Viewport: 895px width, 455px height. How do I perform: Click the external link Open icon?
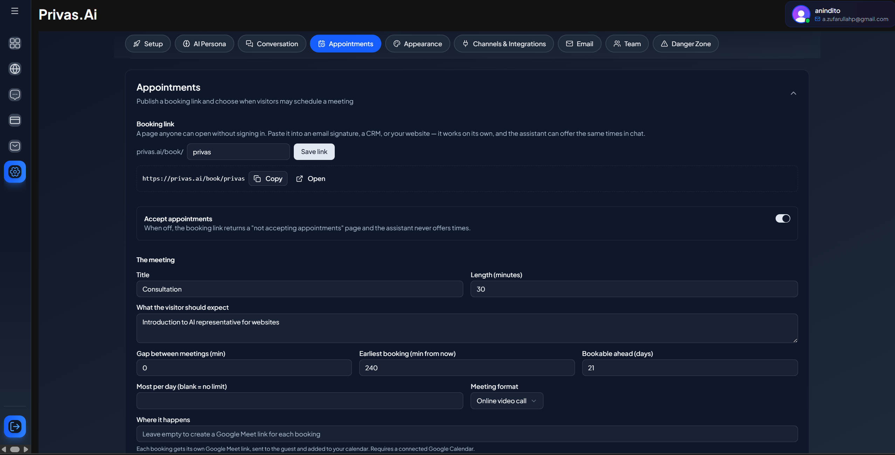point(299,178)
